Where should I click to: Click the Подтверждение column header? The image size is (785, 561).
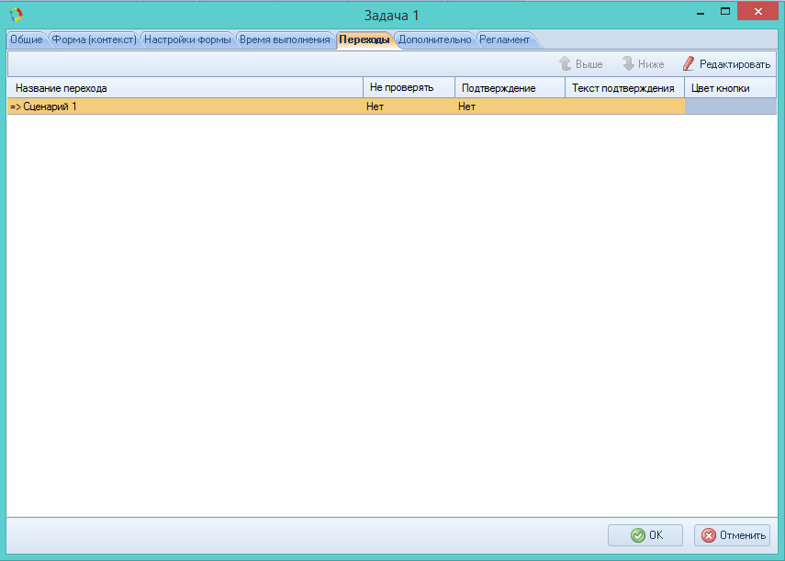(510, 88)
